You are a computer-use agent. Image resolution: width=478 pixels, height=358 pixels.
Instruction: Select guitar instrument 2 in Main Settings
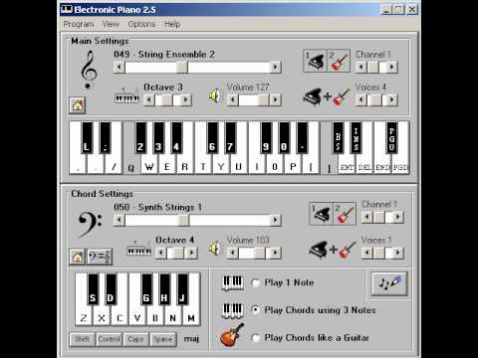[339, 61]
